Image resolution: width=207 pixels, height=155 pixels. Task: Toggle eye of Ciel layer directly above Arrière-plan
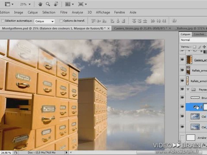click(182, 127)
